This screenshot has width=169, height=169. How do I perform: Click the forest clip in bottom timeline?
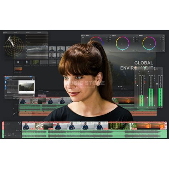tap(123, 126)
